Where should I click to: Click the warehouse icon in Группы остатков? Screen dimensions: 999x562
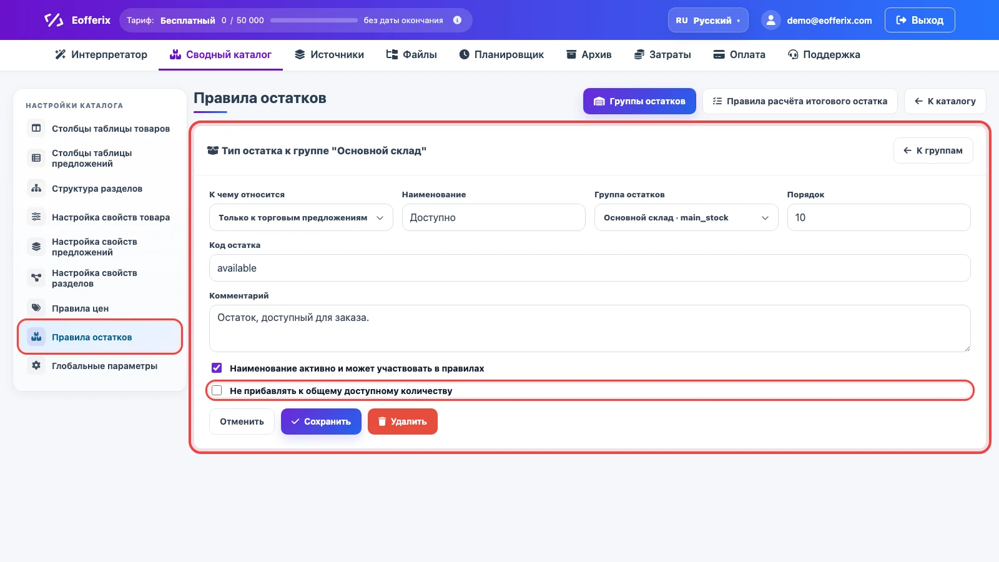coord(599,101)
